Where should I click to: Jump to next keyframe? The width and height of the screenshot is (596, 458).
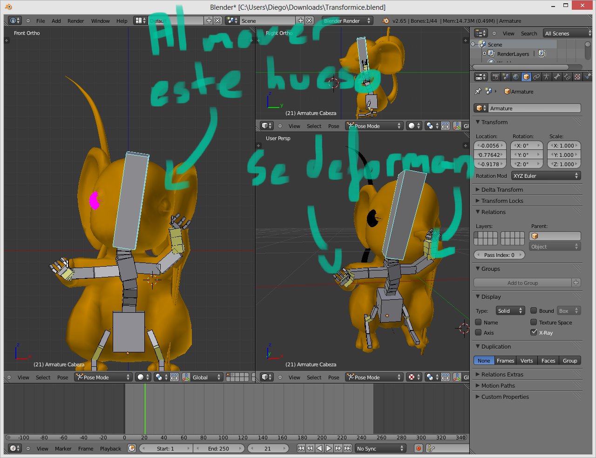pyautogui.click(x=338, y=448)
